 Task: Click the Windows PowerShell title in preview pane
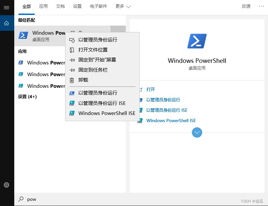(x=197, y=61)
